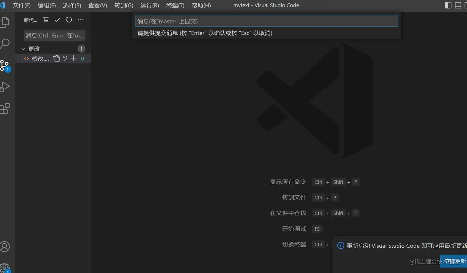467x273 pixels.
Task: Toggle the primary side bar layout icon
Action: [448, 5]
